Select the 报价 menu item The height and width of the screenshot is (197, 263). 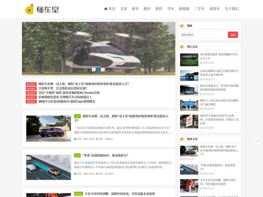(x=159, y=9)
